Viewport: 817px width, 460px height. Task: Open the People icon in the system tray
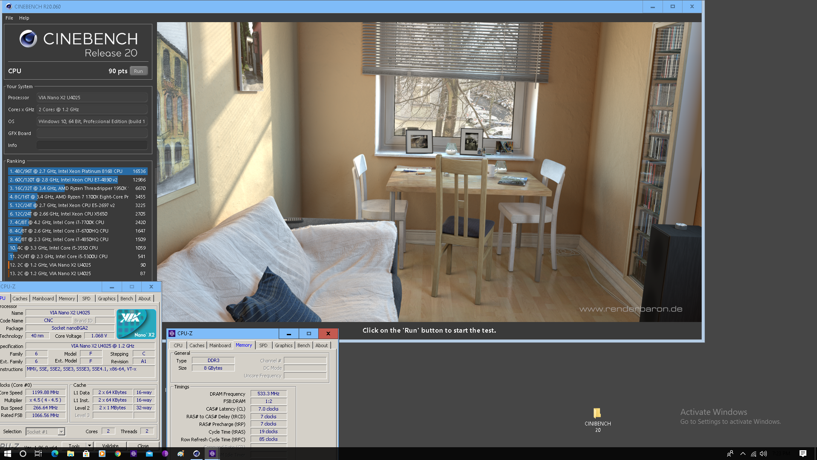tap(730, 454)
